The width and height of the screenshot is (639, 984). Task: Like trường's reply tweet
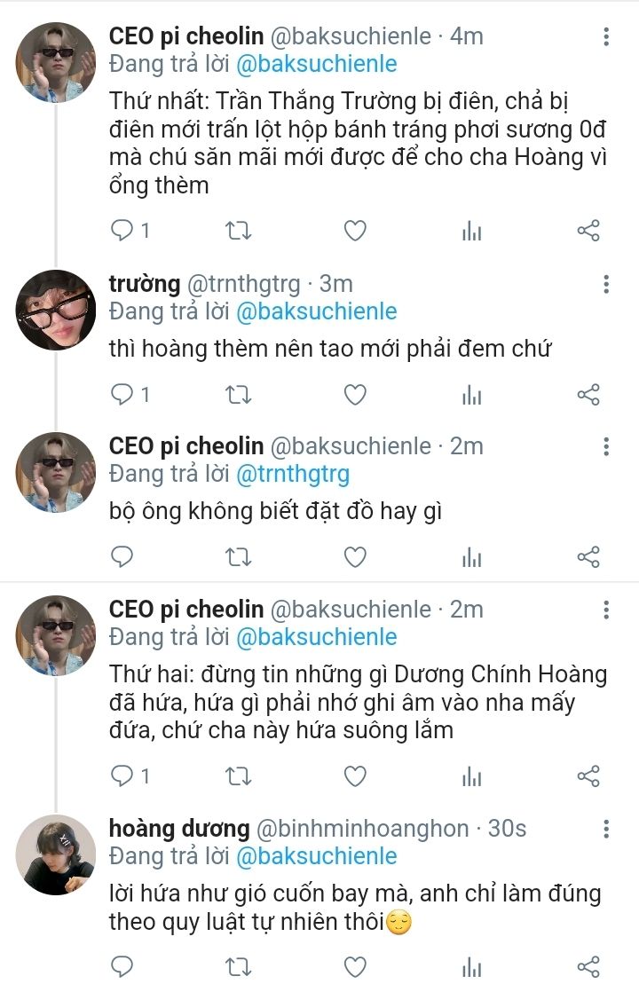click(355, 395)
